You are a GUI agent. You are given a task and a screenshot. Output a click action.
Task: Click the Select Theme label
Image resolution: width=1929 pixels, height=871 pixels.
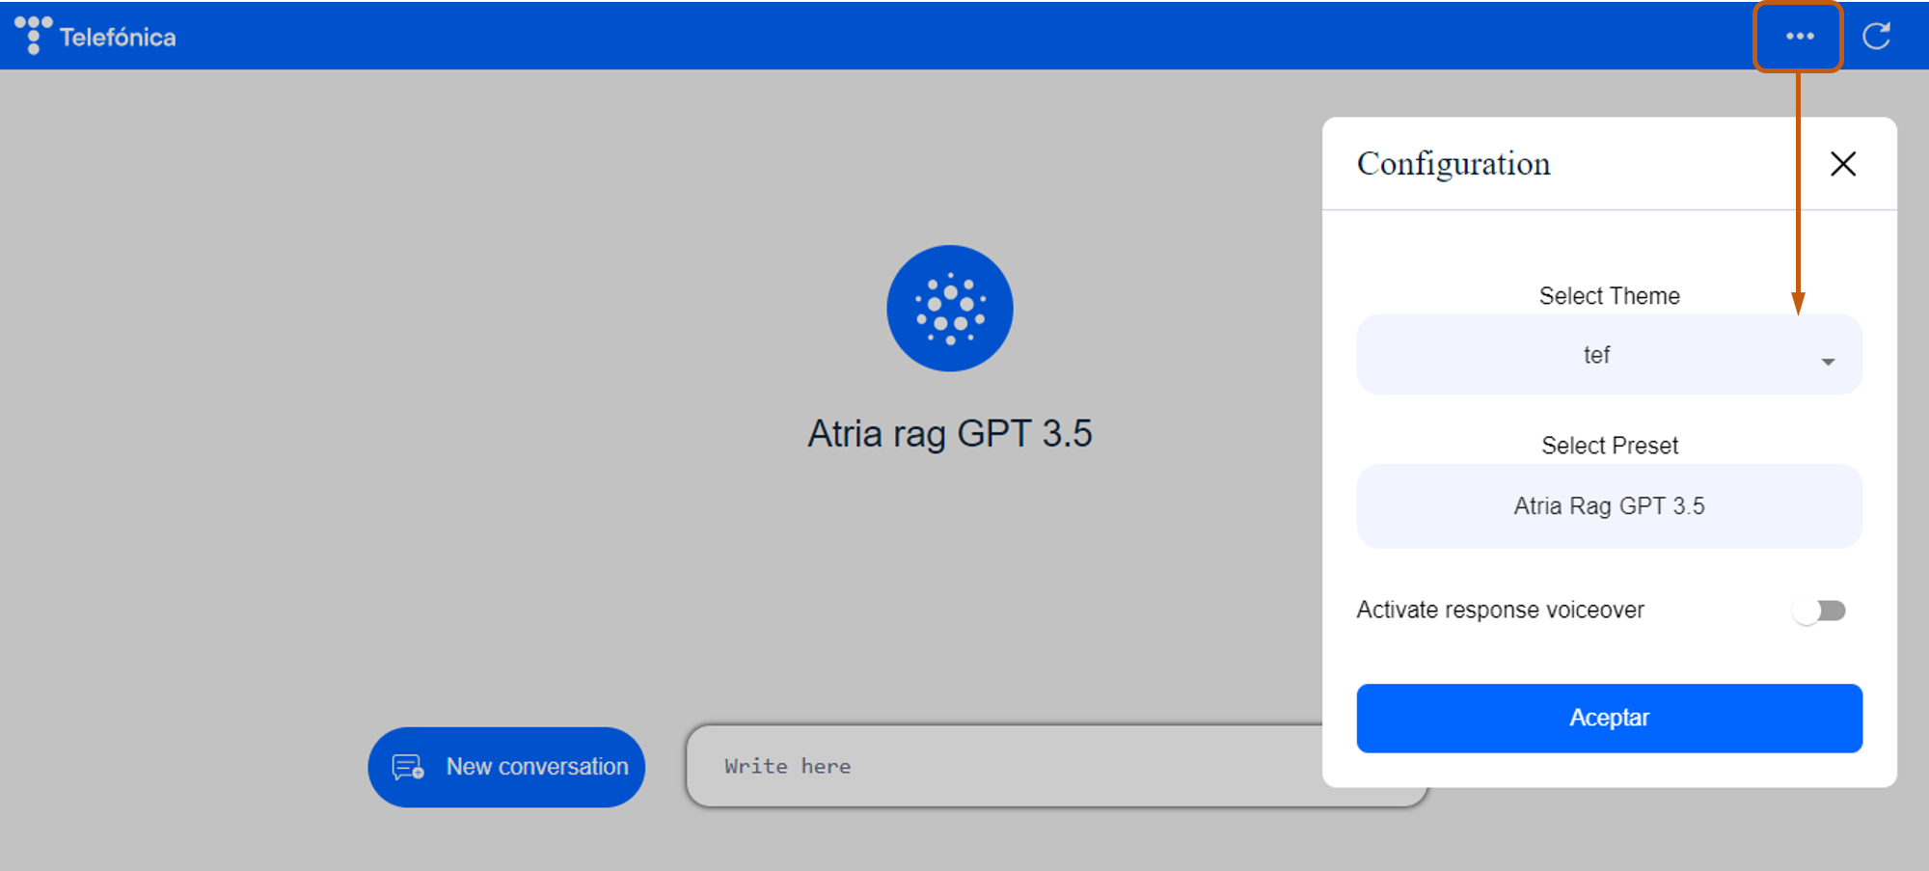1609,296
